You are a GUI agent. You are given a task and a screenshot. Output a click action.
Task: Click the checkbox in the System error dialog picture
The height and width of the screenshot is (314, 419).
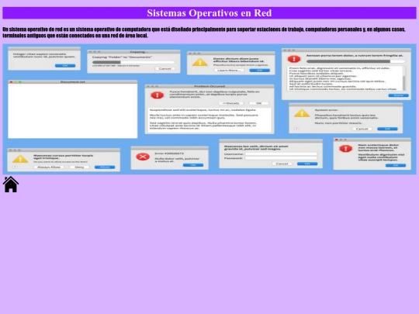point(296,129)
